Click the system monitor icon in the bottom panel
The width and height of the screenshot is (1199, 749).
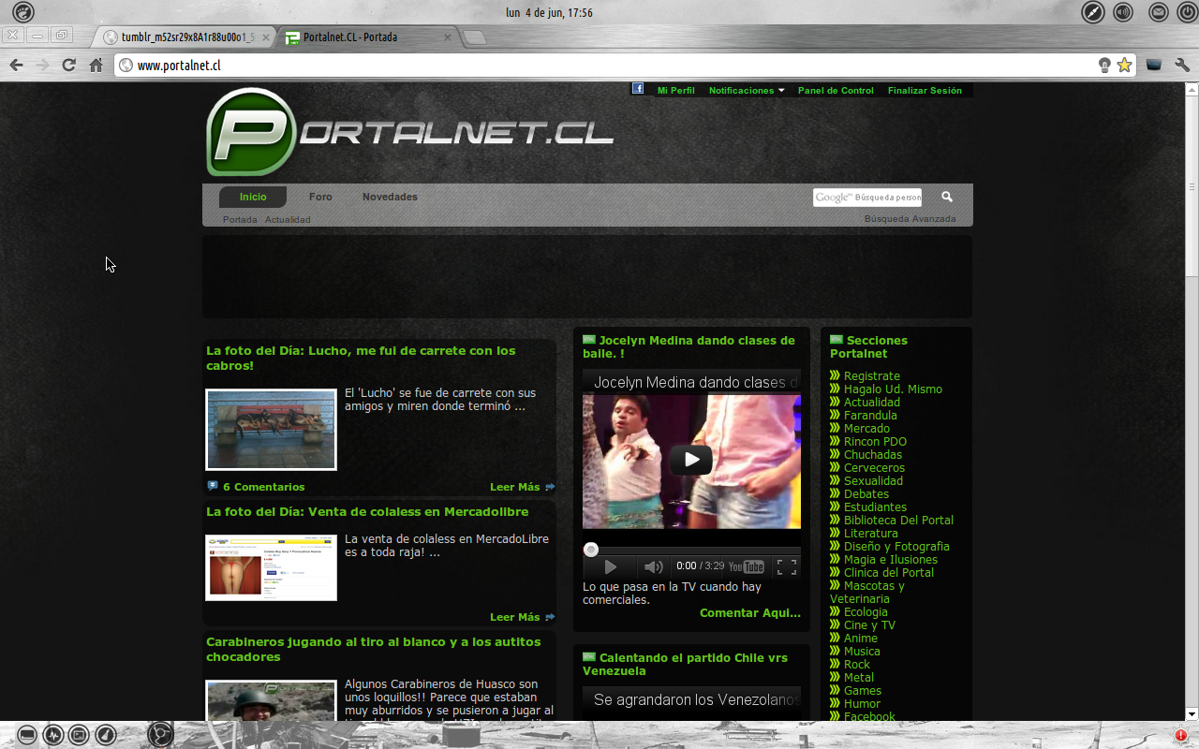click(x=53, y=735)
